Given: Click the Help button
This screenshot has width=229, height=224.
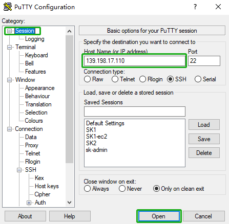Looking at the screenshot, I should click(x=70, y=216).
